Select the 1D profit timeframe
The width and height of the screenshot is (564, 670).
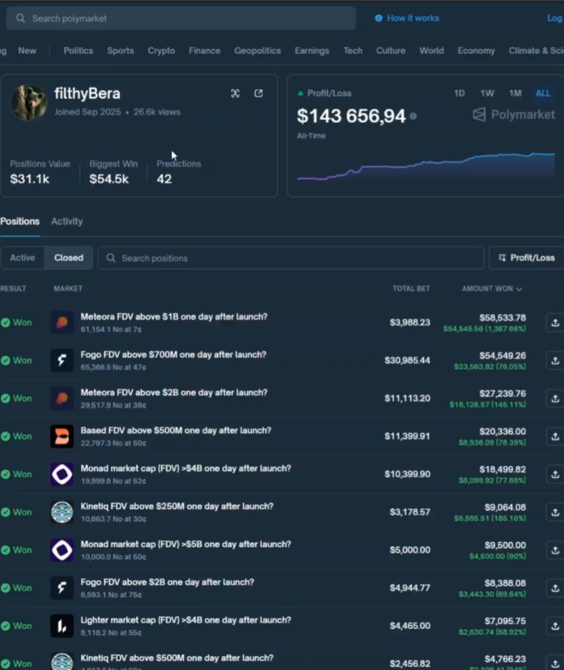[x=459, y=93]
